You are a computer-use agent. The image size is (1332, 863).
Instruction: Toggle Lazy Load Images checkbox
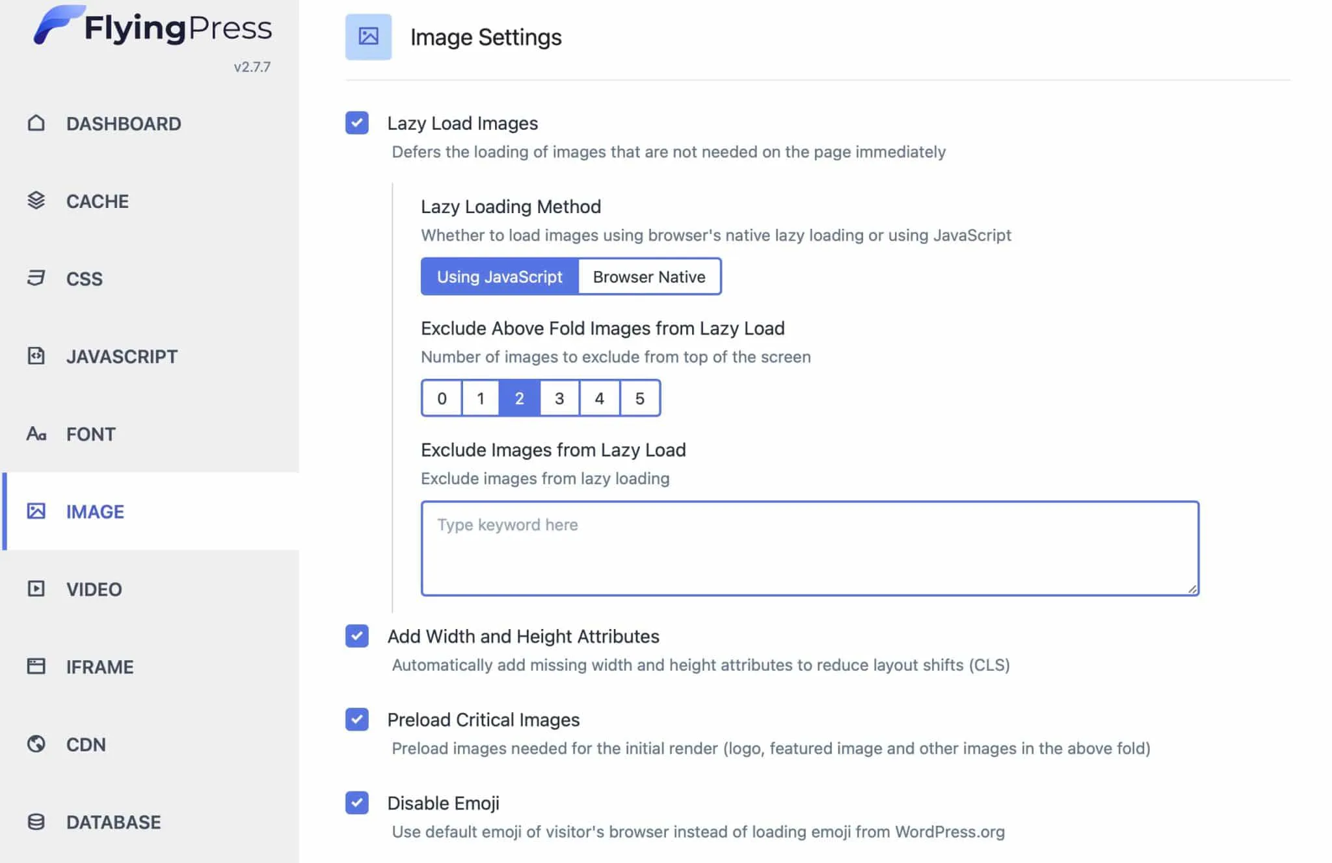pos(357,123)
